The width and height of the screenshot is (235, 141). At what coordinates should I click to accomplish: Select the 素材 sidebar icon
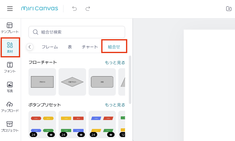coord(10,48)
